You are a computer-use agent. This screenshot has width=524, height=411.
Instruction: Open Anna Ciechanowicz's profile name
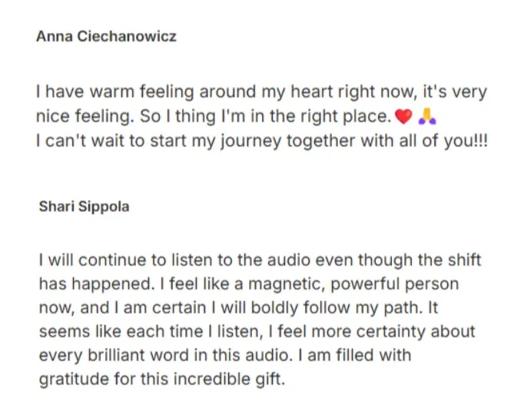(106, 36)
